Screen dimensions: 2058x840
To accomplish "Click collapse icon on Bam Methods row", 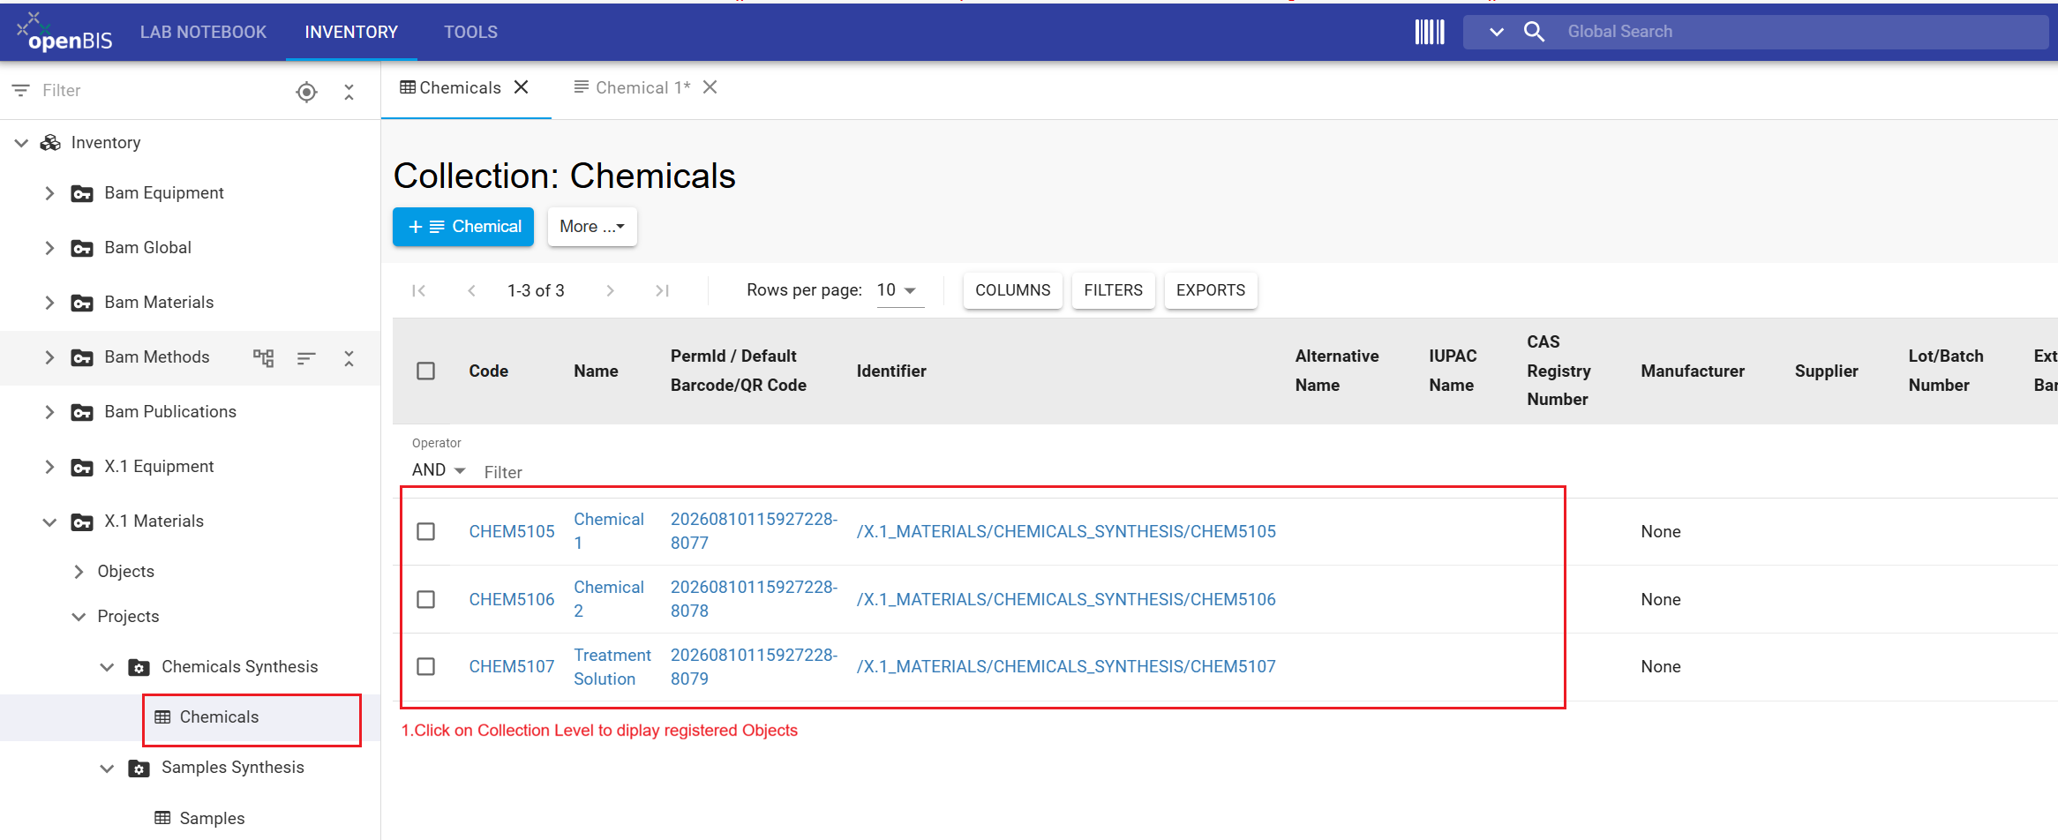I will coord(349,357).
